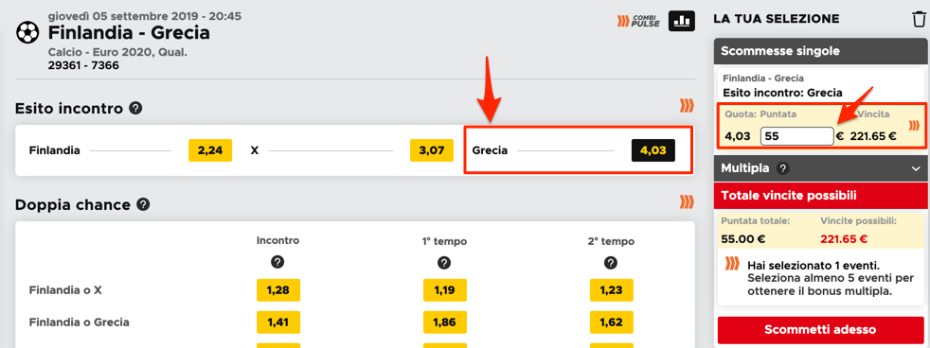
Task: Select Finlandia o X Incontro 1,28
Action: coord(278,290)
